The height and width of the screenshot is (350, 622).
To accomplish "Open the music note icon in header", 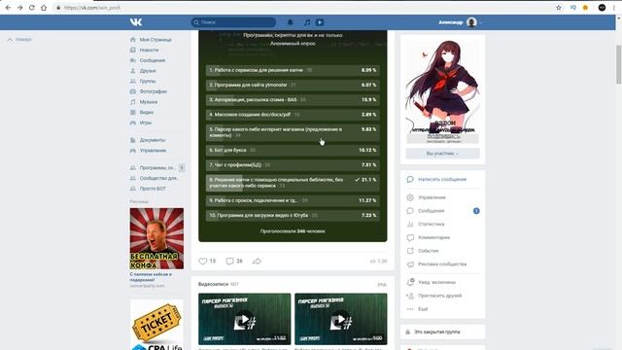I will click(x=307, y=22).
